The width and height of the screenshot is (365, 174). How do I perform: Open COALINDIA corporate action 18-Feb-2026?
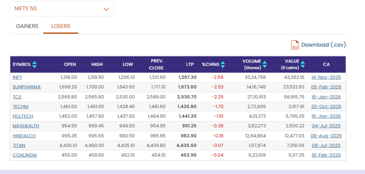(326, 155)
